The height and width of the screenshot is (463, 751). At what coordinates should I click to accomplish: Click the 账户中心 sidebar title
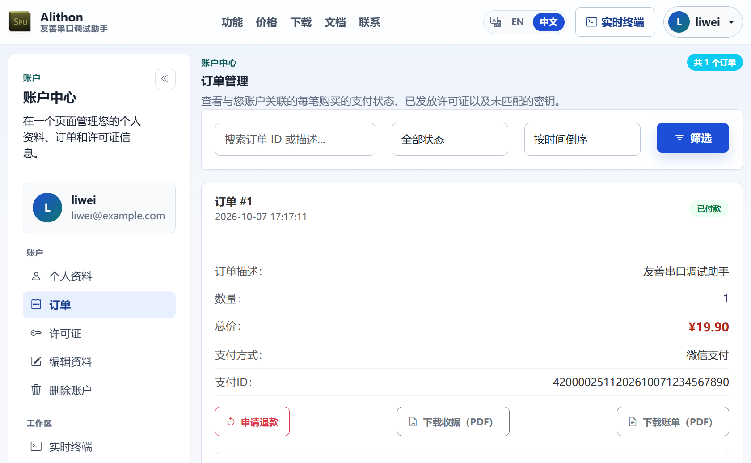(50, 97)
